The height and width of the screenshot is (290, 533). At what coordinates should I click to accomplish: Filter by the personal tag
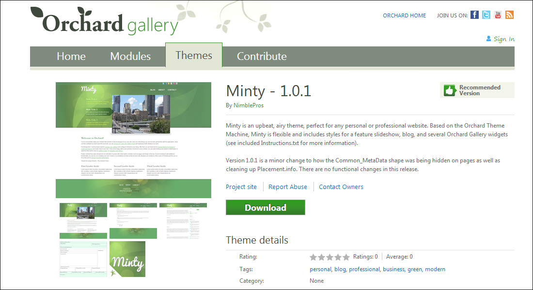tap(320, 269)
